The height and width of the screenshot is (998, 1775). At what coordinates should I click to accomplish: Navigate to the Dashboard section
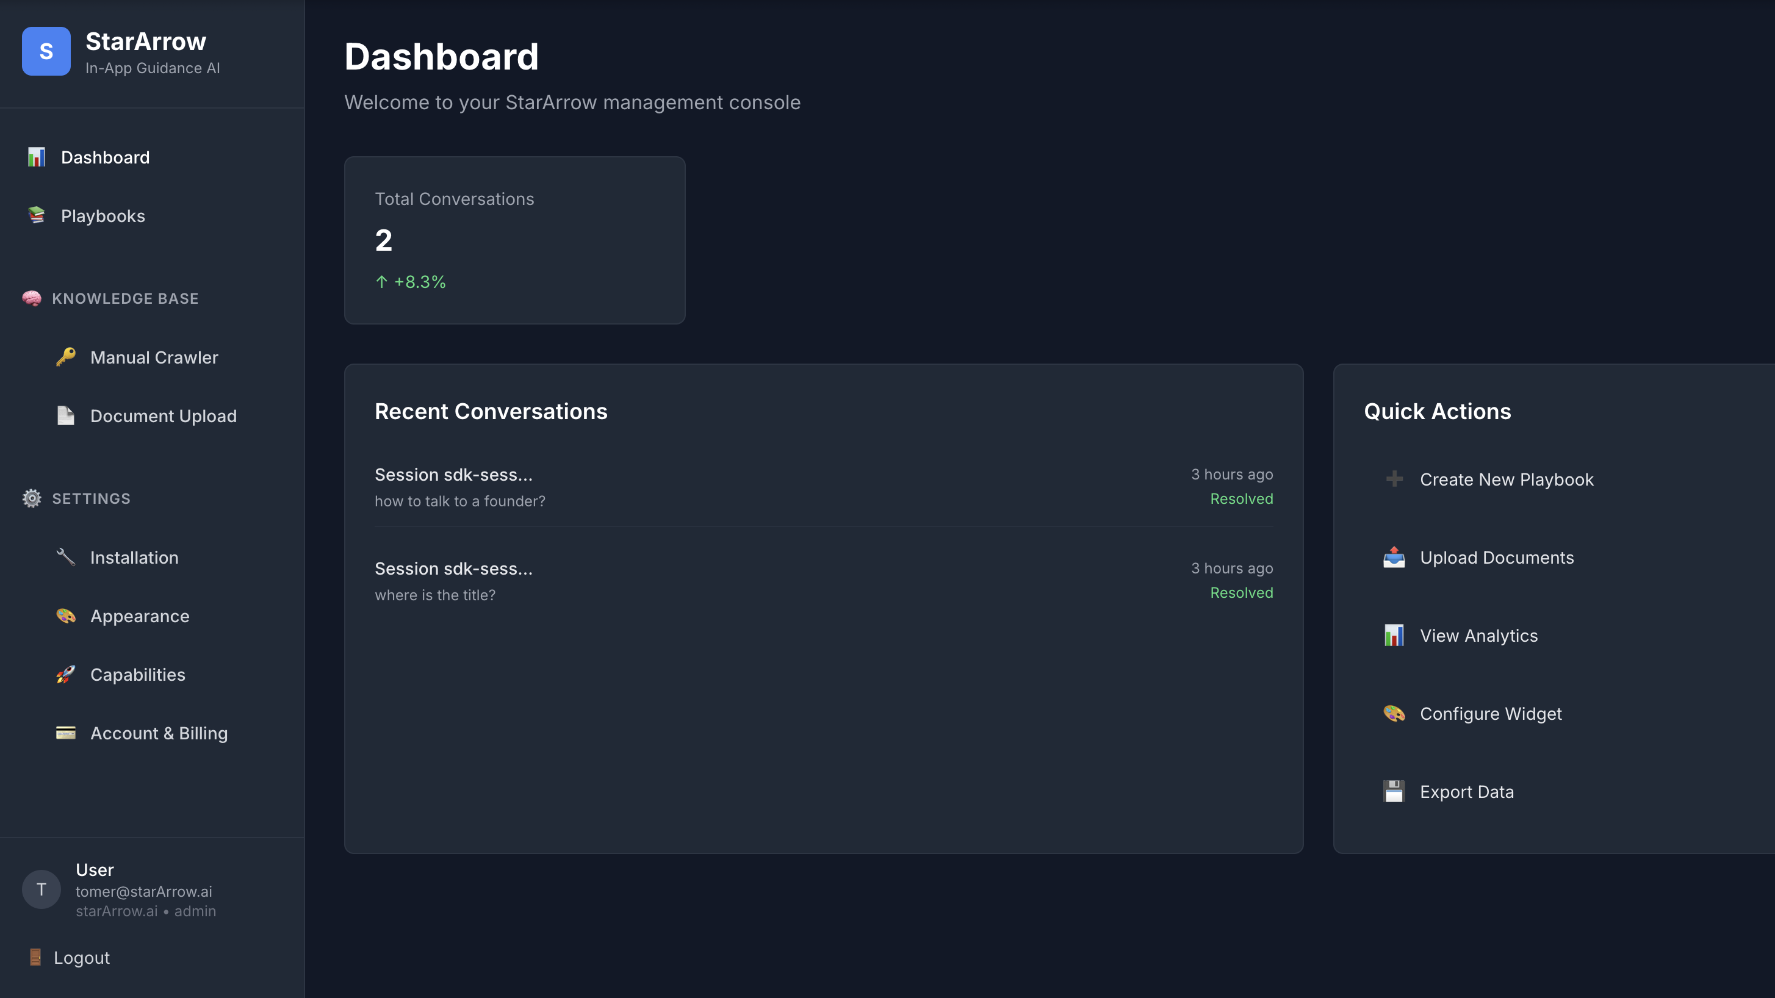105,157
